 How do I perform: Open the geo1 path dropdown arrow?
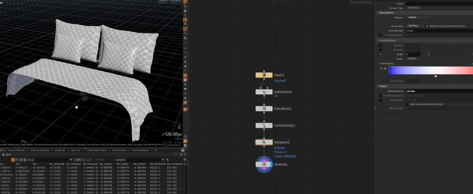pos(176,154)
